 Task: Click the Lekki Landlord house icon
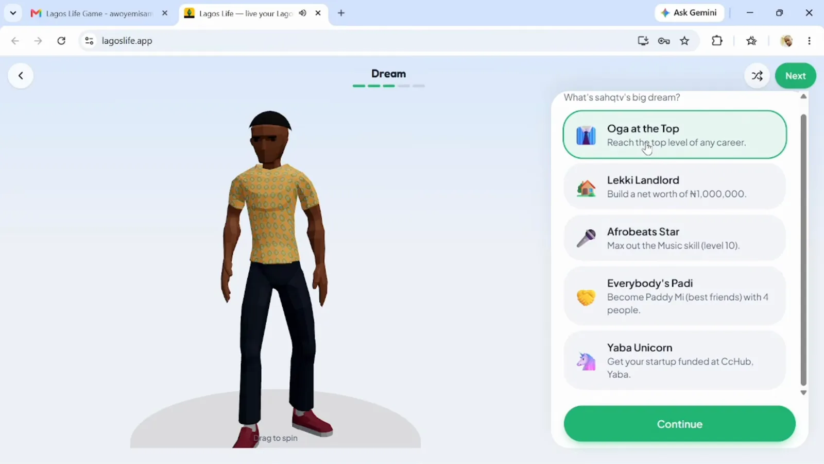[x=586, y=187]
